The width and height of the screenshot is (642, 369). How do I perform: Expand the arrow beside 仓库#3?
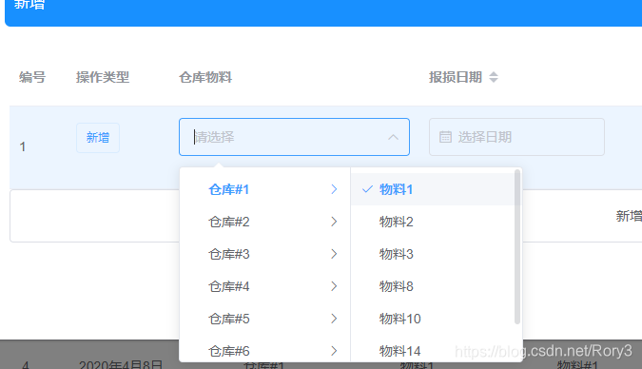coord(334,254)
